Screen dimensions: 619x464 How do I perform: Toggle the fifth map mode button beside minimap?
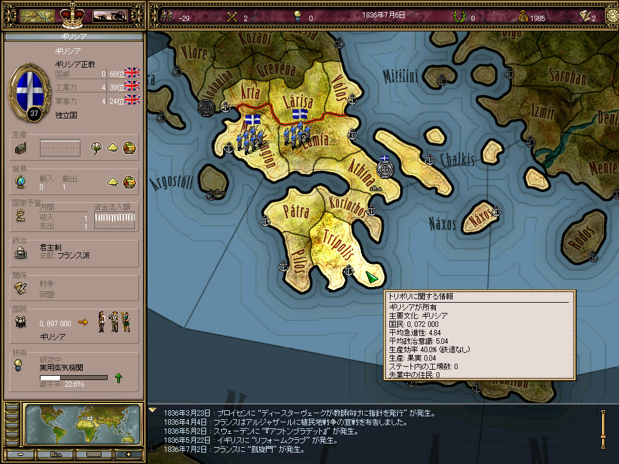click(x=12, y=442)
